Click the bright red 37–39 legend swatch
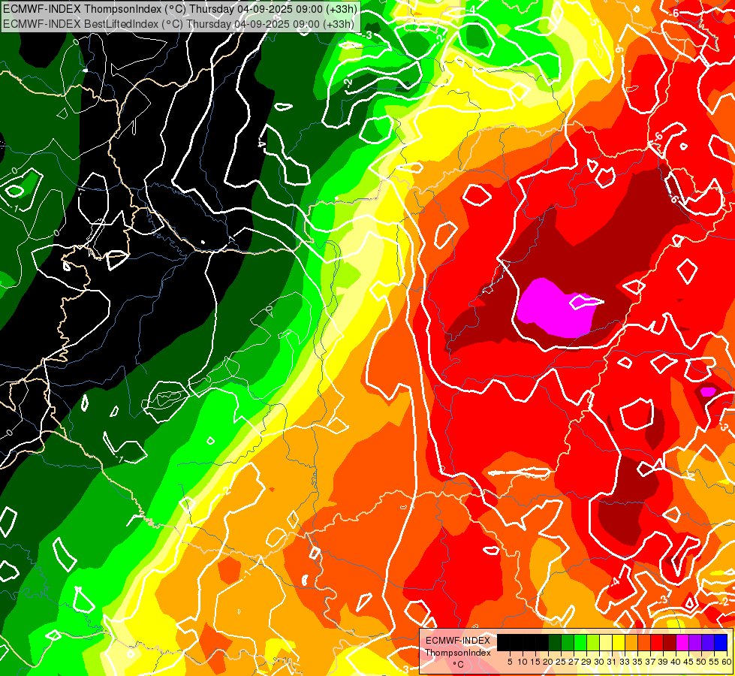 pos(657,642)
